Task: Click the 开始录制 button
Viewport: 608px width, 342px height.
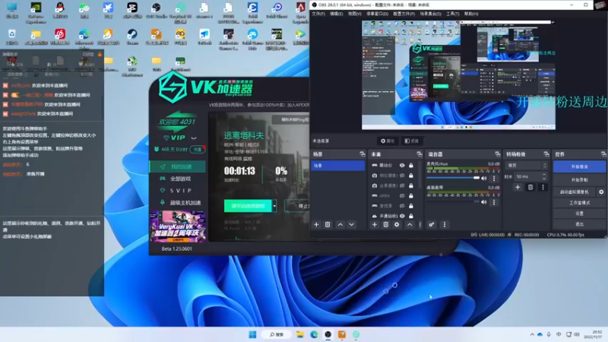Action: tap(579, 180)
